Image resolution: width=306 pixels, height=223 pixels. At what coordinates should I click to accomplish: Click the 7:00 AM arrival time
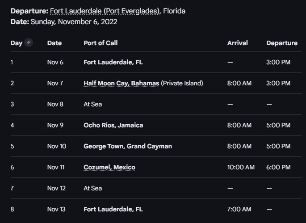239,209
